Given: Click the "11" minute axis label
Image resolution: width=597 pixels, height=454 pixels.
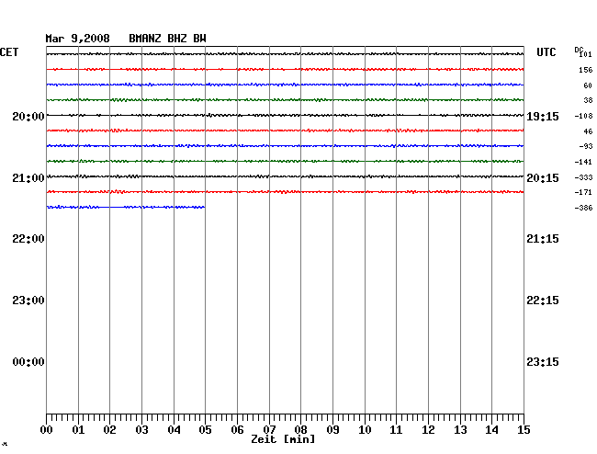Looking at the screenshot, I should pos(396,430).
